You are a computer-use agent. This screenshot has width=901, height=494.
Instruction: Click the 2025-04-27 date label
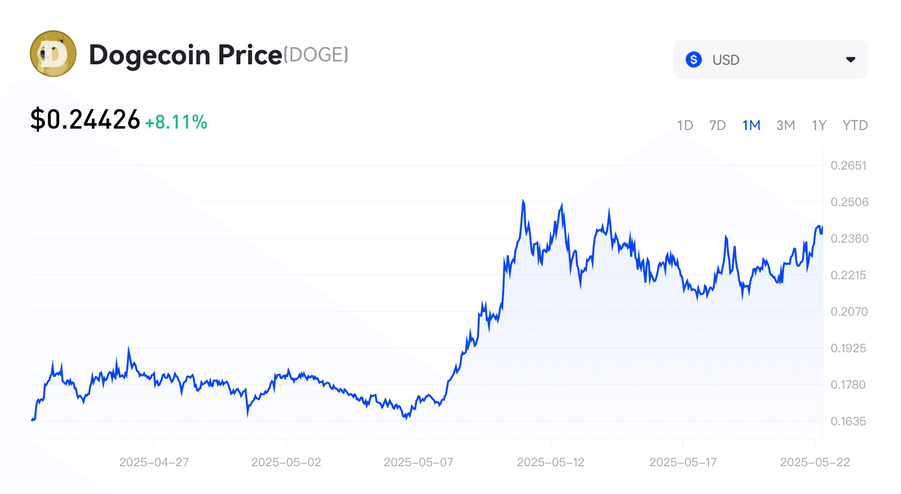[x=154, y=462]
